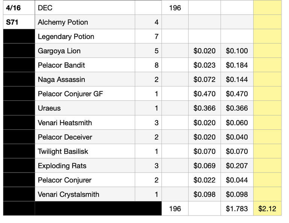Select the Alchemy Potion cell
This screenshot has height=223, width=289.
click(x=85, y=22)
